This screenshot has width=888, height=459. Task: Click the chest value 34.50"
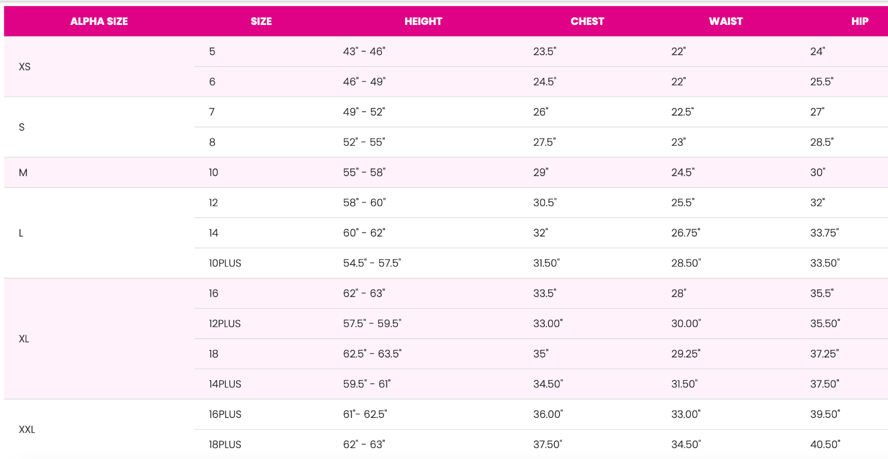tap(548, 384)
